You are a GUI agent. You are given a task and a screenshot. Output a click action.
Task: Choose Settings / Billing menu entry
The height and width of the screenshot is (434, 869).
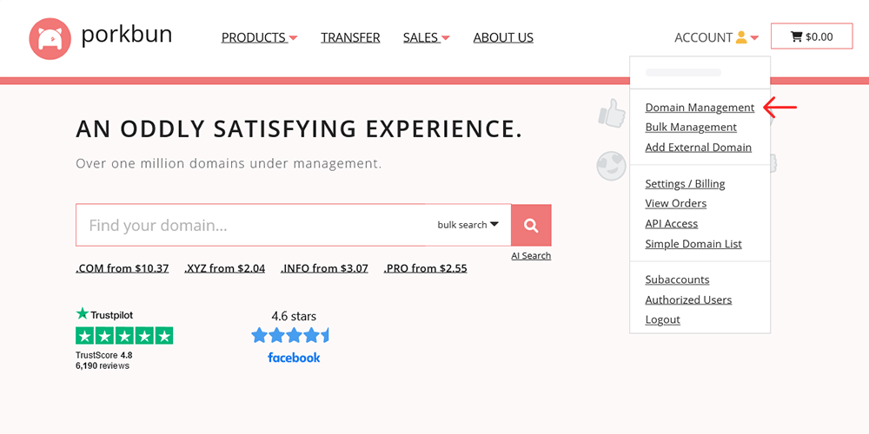pyautogui.click(x=685, y=184)
